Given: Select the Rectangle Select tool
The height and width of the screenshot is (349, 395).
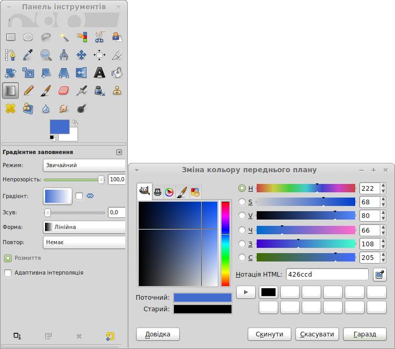Looking at the screenshot, I should point(10,37).
